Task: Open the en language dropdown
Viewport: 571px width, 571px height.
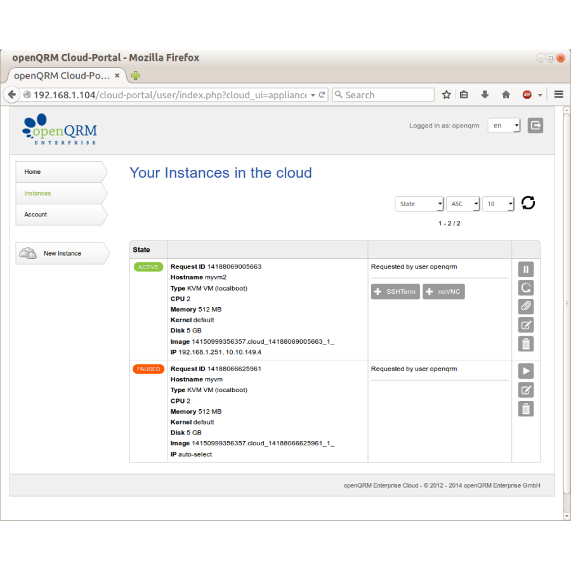Action: (x=504, y=126)
